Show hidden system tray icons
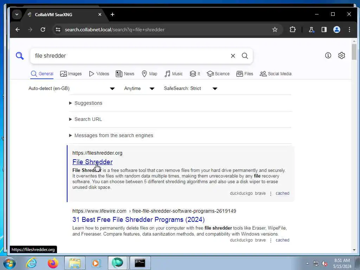The image size is (360, 270). point(307,264)
